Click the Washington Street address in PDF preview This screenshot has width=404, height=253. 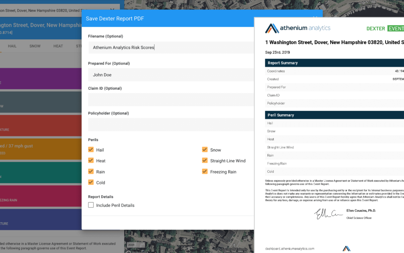[334, 42]
